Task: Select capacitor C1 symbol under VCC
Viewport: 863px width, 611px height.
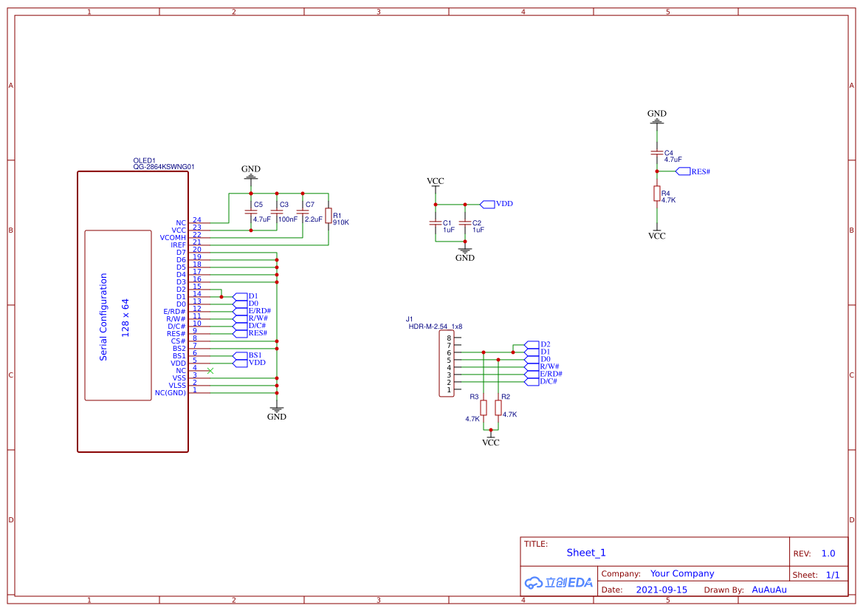Action: coord(436,223)
